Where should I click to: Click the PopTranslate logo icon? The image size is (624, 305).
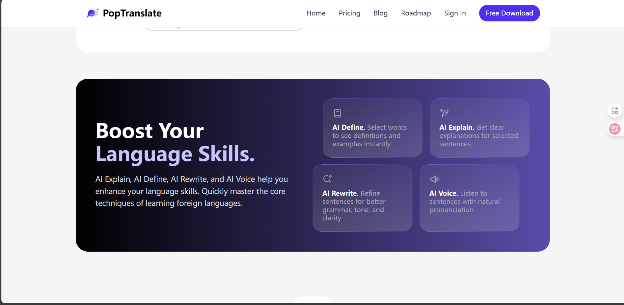pos(93,13)
